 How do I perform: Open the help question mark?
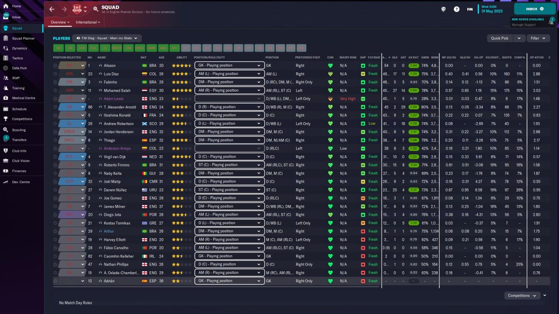coord(456,9)
